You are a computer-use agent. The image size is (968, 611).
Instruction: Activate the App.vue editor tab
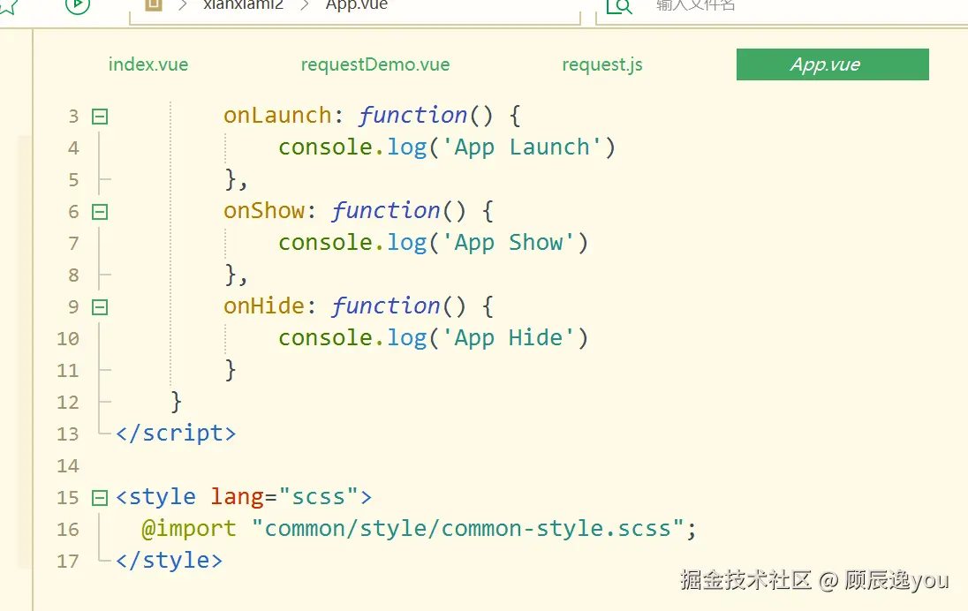pos(832,64)
